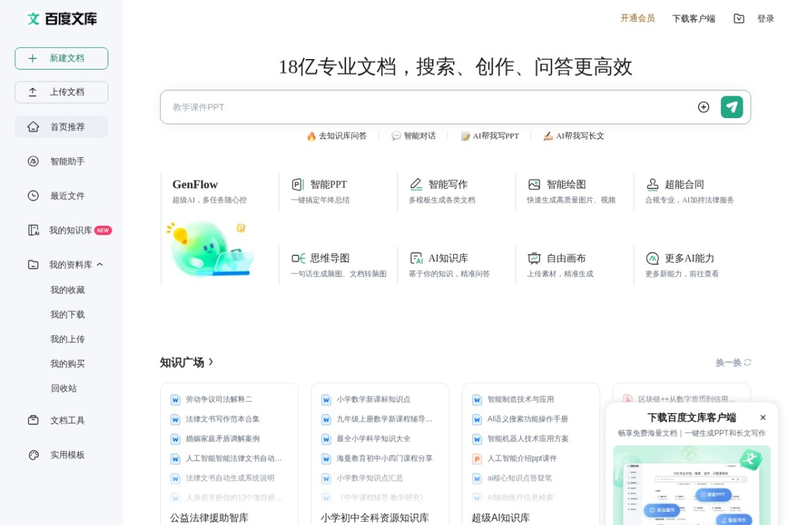Screen dimensions: 788x525
Task: Click the folder icon beside 我的资料库
Action: [33, 264]
